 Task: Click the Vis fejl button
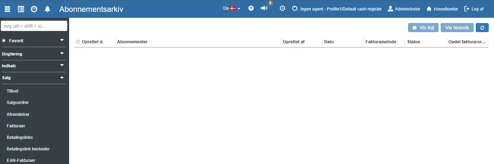pyautogui.click(x=423, y=28)
